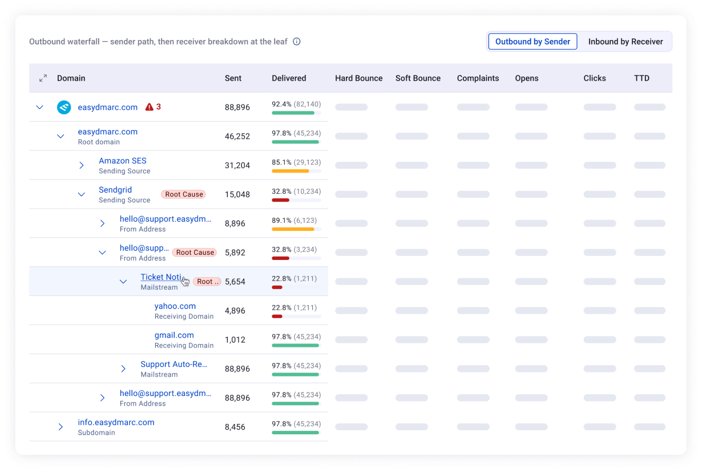The width and height of the screenshot is (702, 472).
Task: Open the Amazon SES link
Action: pos(123,161)
